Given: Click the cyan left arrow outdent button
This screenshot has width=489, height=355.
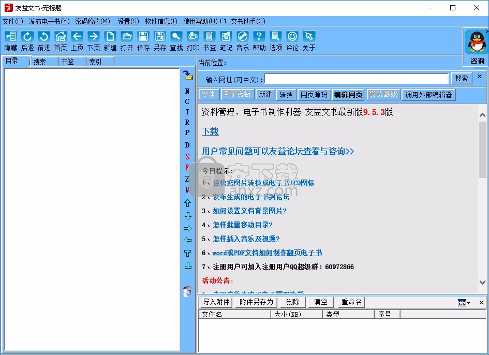Looking at the screenshot, I should (x=187, y=240).
